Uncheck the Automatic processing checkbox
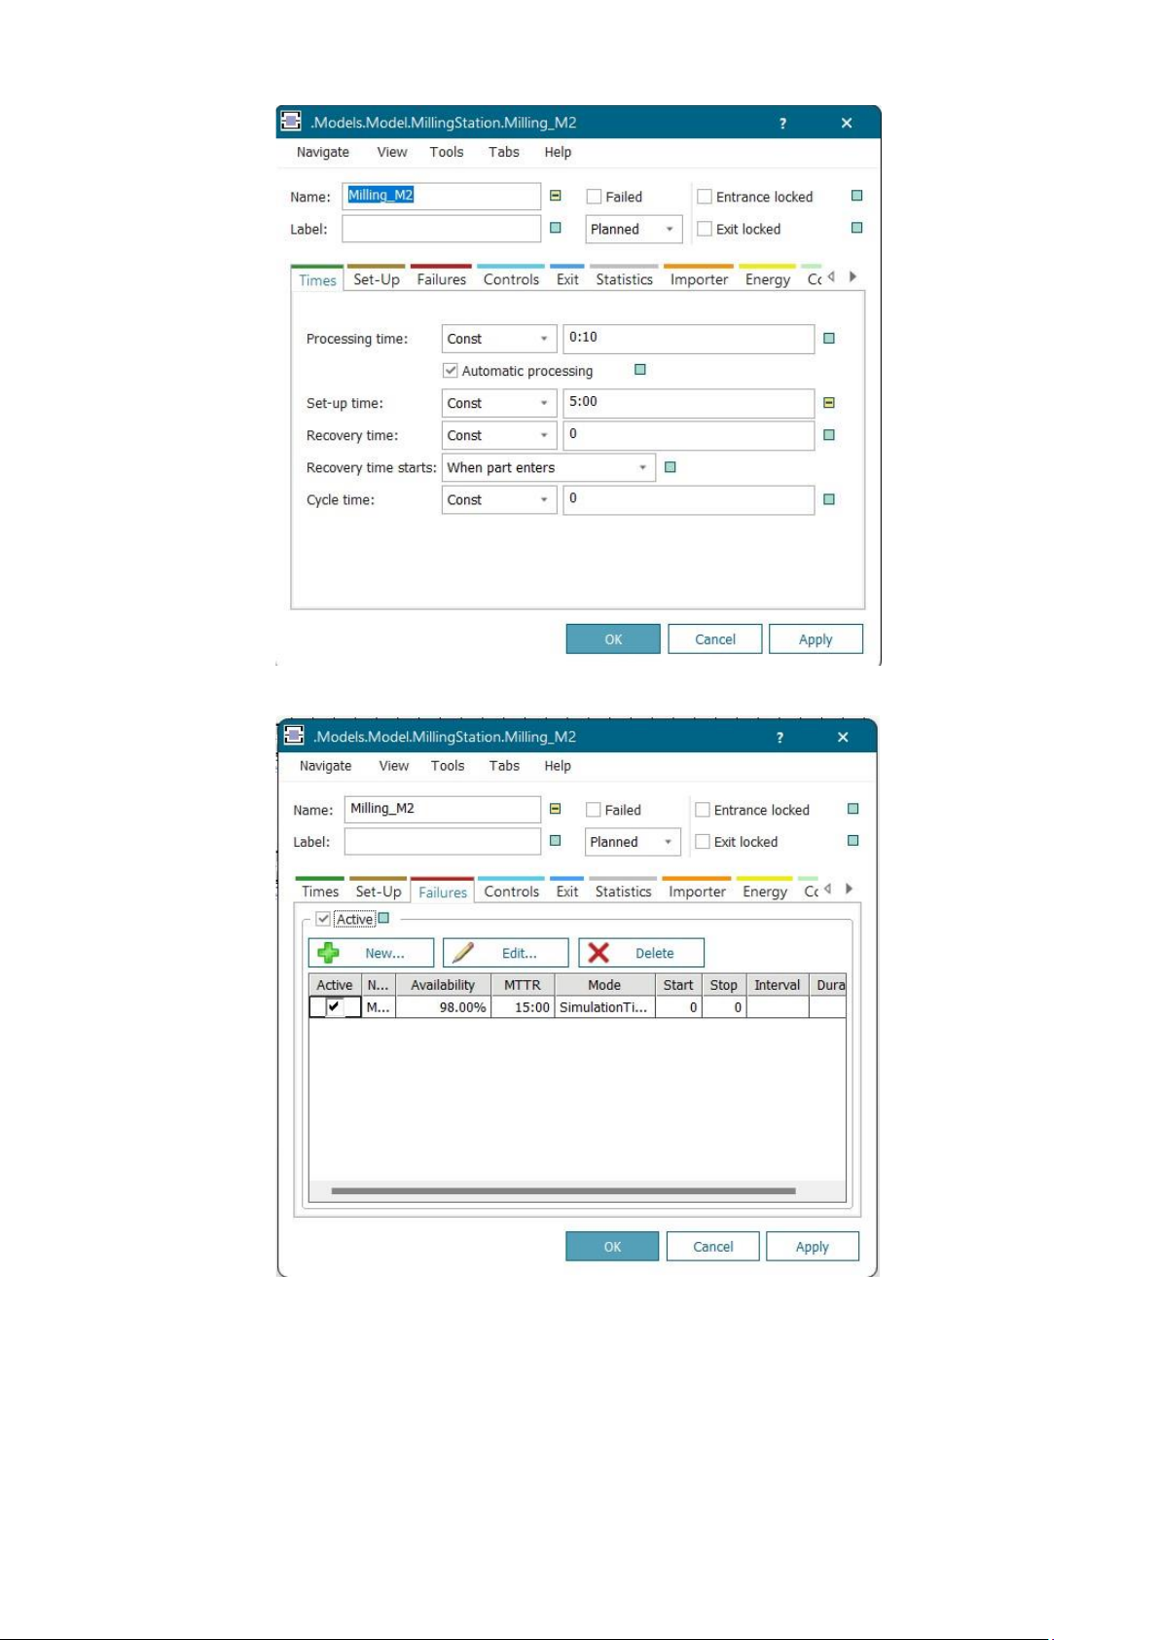The image size is (1160, 1640). [x=451, y=371]
